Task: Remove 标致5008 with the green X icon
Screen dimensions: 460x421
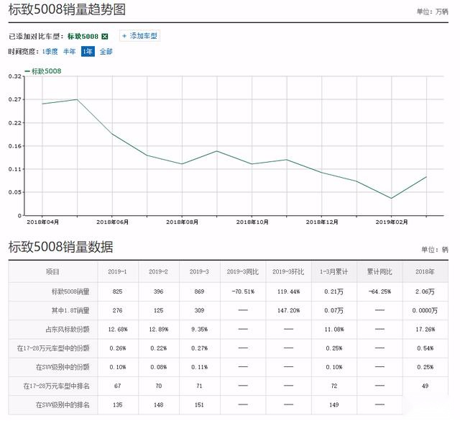Action: click(x=105, y=37)
